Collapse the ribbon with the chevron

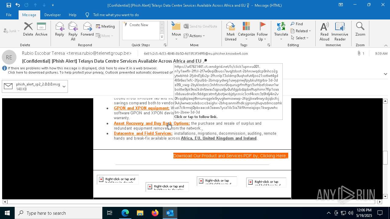[386, 45]
